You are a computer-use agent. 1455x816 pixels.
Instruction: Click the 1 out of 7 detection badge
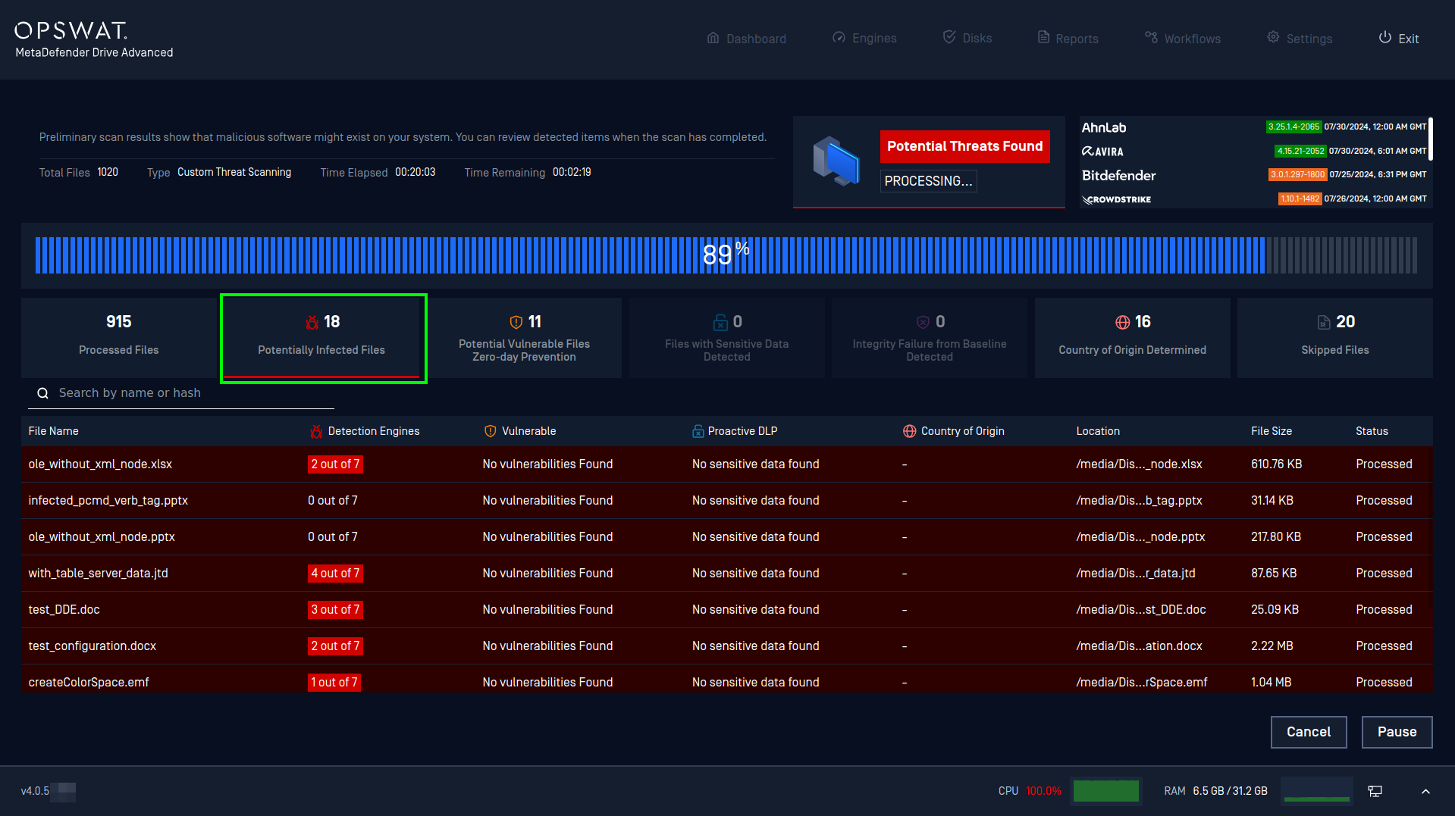[334, 683]
